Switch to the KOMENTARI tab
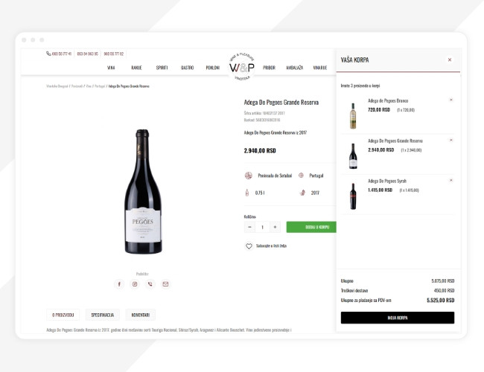The height and width of the screenshot is (372, 484). 141,315
